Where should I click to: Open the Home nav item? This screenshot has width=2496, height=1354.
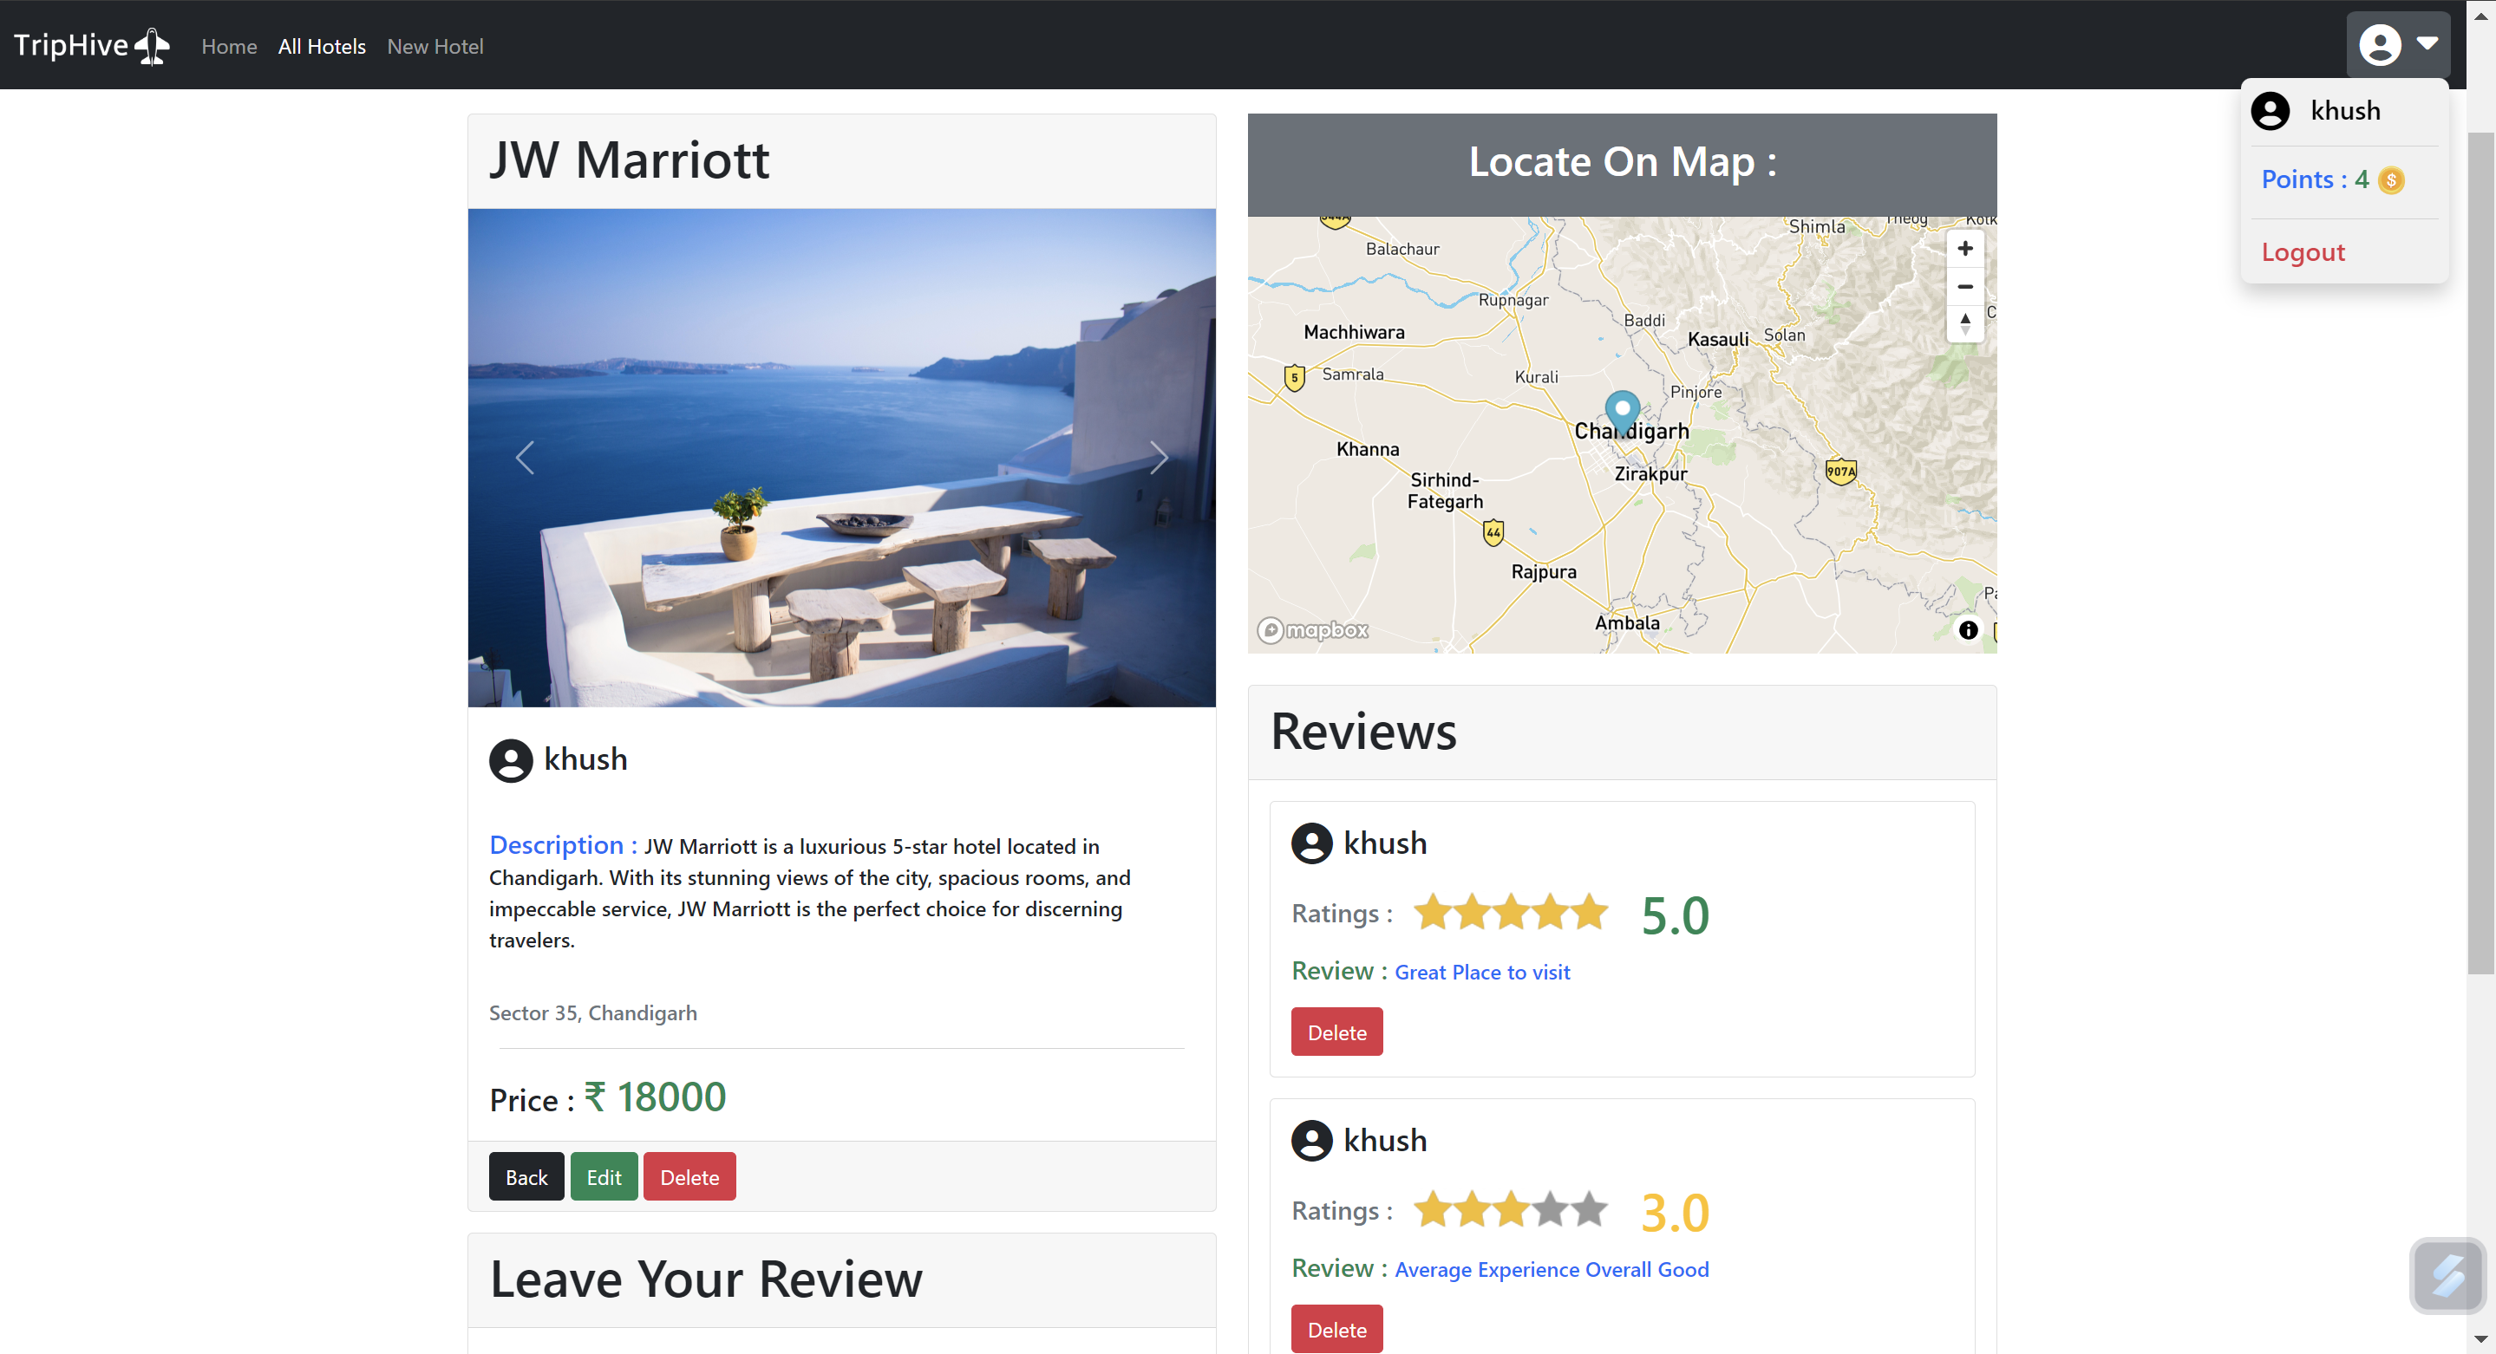[229, 47]
